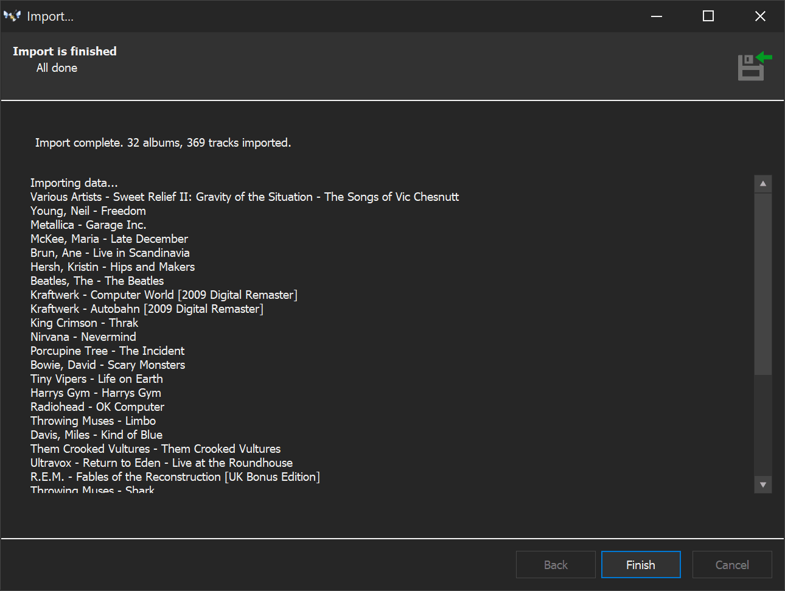Screen dimensions: 785x591
Task: Click the scroll up arrow of the log
Action: 762,184
